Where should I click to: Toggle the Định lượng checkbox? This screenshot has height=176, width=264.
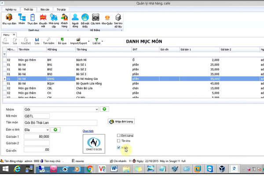tap(118, 136)
